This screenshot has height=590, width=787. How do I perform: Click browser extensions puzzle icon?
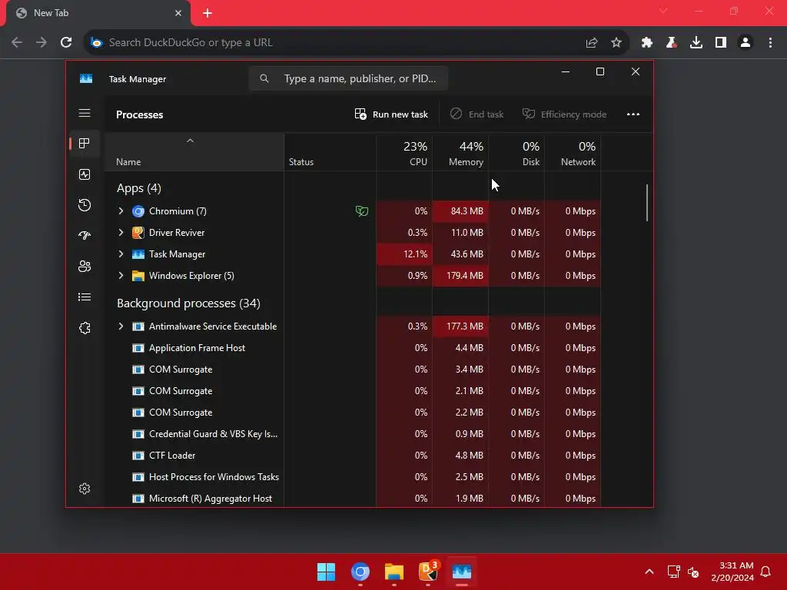(646, 43)
